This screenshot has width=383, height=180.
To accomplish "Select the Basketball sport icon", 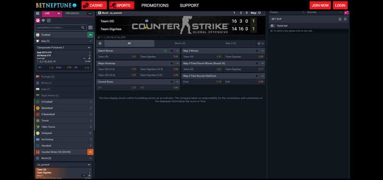I will click(38, 108).
